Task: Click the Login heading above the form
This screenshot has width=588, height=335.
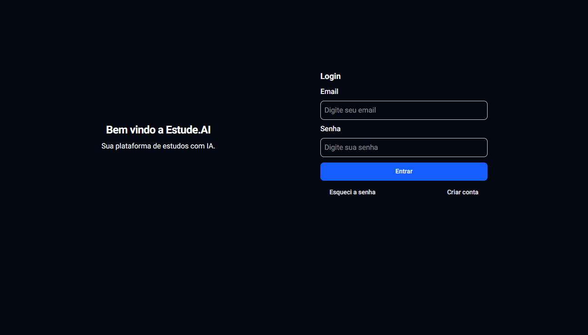Action: [330, 76]
